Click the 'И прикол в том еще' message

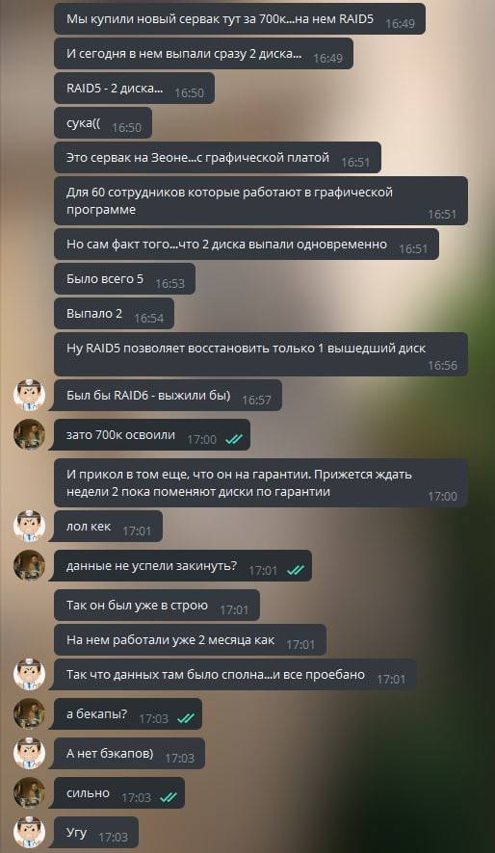coord(261,483)
